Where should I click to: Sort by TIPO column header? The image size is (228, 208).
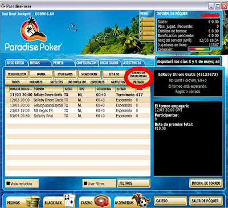[x=86, y=89]
